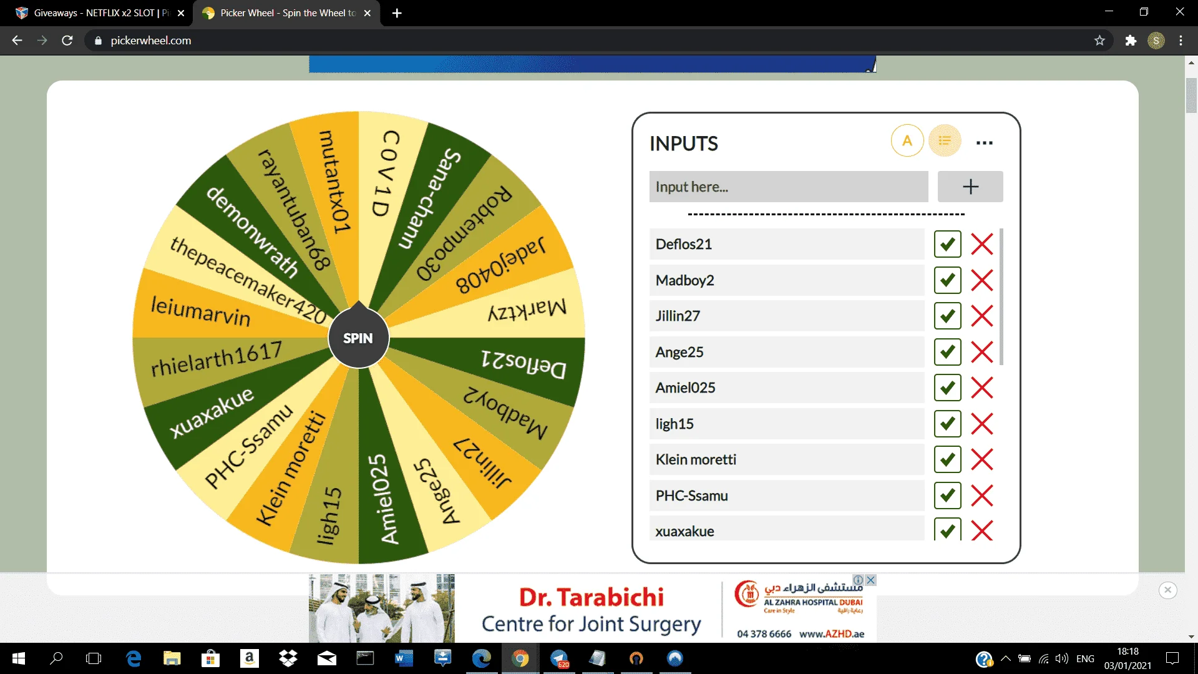Delete Madboy2 with its red X
The width and height of the screenshot is (1198, 674).
tap(981, 280)
